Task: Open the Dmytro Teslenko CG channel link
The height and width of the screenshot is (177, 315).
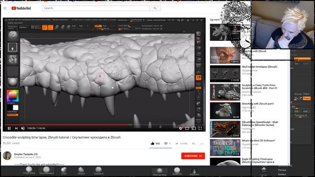Action: pos(26,154)
